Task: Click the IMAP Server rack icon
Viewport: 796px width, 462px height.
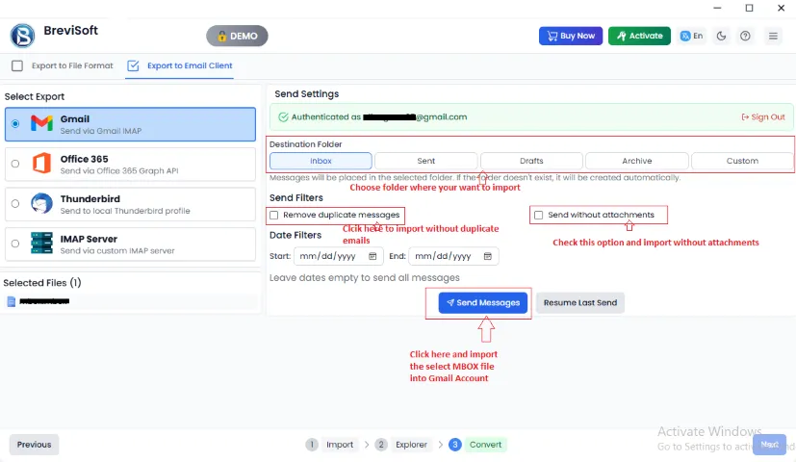Action: coord(41,244)
